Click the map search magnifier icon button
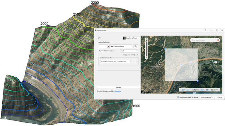The width and height of the screenshot is (225, 126). pyautogui.click(x=135, y=46)
